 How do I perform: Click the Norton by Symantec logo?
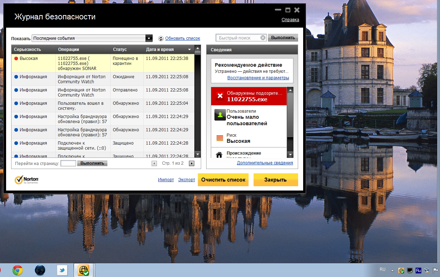[27, 179]
